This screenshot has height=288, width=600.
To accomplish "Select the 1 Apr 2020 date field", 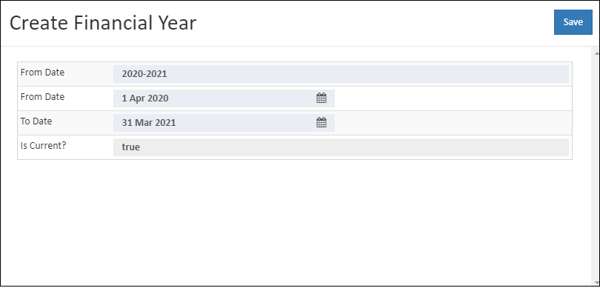I will (x=224, y=98).
